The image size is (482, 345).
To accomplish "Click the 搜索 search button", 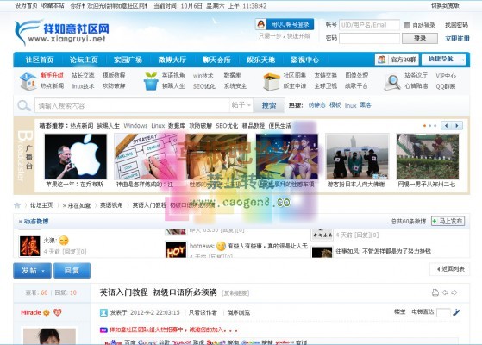I will click(x=269, y=105).
